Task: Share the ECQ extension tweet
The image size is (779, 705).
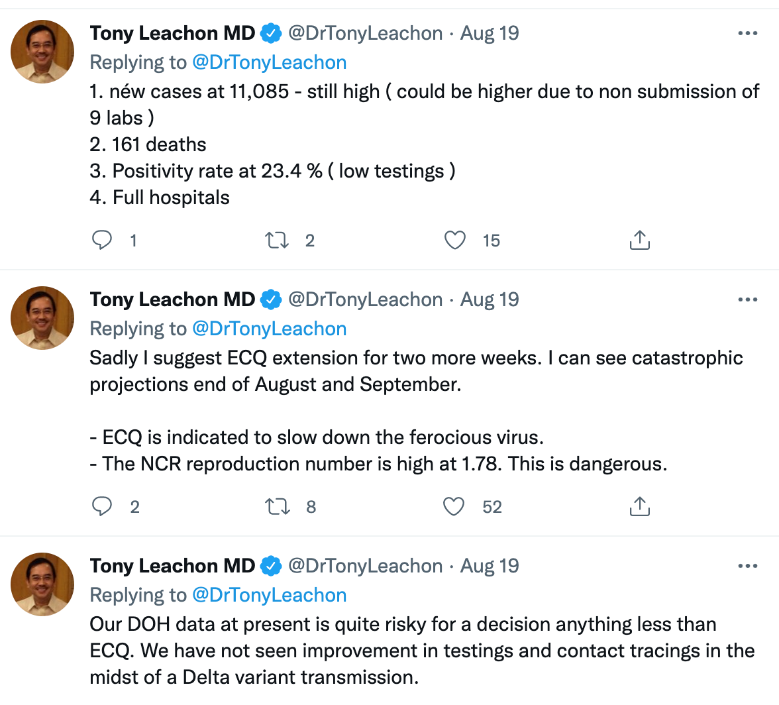Action: tap(639, 506)
